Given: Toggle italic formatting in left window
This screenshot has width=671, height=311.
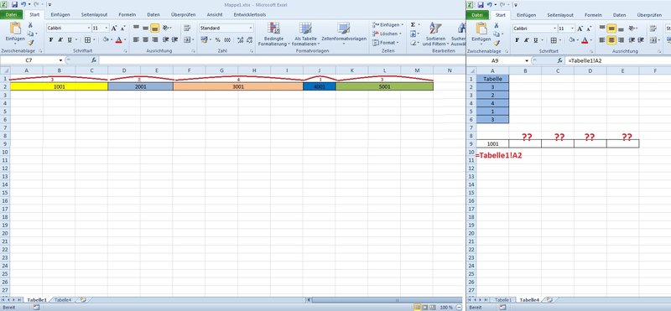Looking at the screenshot, I should point(60,39).
